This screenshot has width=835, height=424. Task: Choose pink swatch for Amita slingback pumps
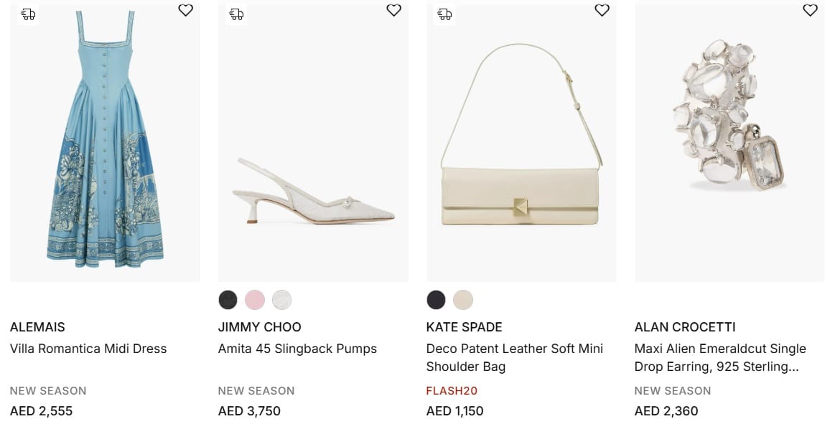coord(255,299)
